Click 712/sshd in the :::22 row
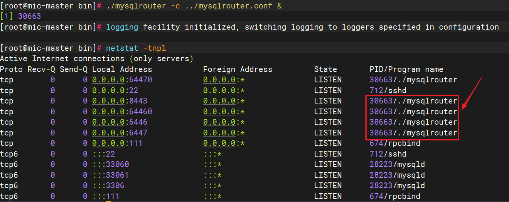The image size is (509, 202). tap(388, 154)
